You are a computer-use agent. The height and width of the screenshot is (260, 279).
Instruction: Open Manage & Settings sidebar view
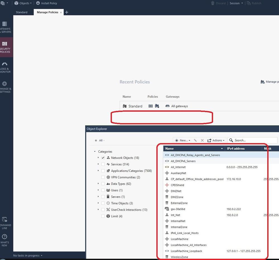tap(5, 87)
